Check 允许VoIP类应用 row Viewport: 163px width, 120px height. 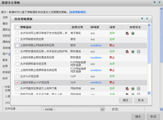[x=17, y=76]
